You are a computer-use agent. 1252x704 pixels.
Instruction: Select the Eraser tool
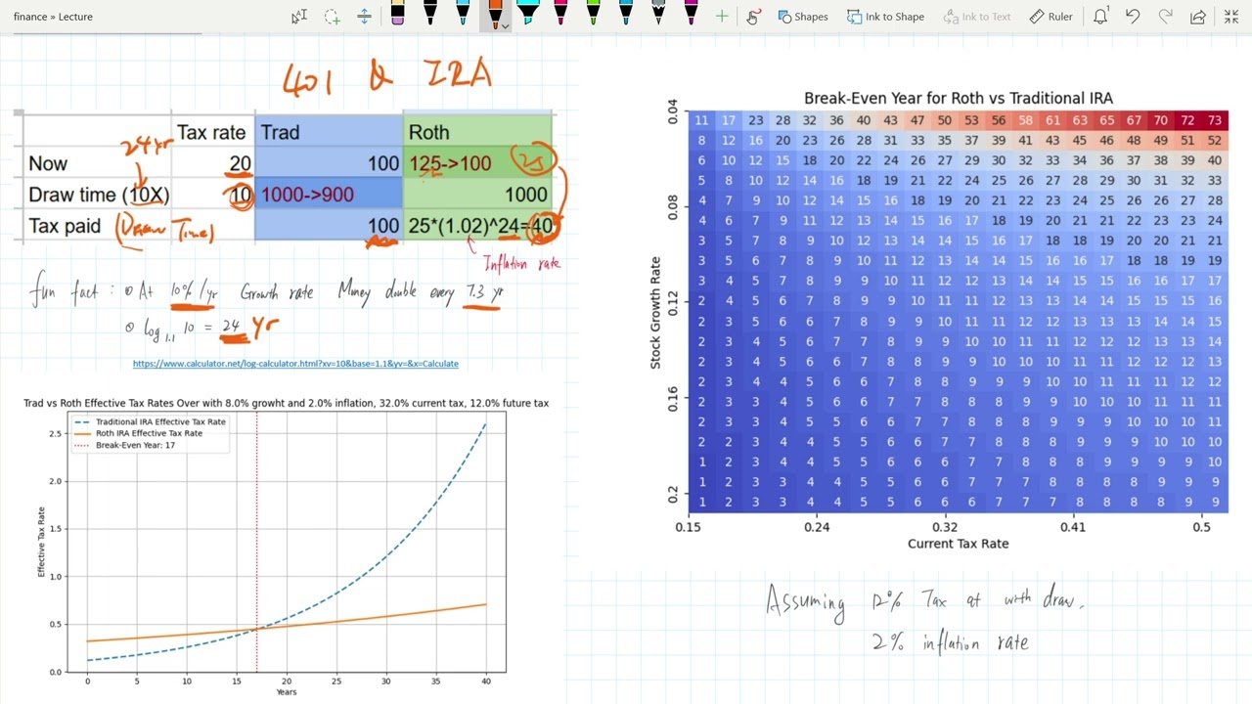pos(397,14)
